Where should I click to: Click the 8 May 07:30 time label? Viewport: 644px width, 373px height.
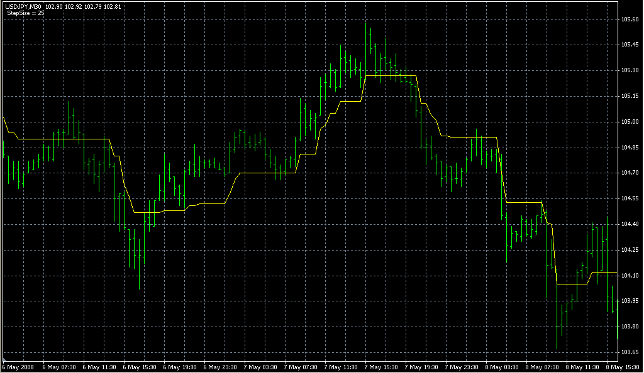(x=542, y=367)
